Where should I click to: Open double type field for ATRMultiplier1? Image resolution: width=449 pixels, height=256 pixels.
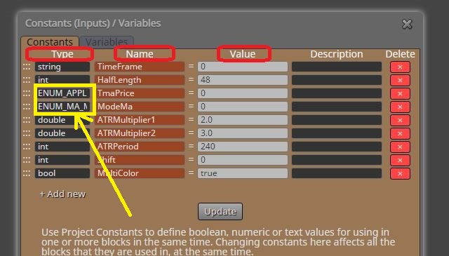click(x=62, y=120)
